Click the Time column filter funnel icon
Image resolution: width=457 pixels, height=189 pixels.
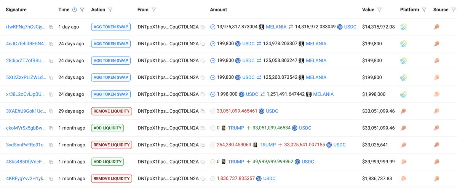click(x=82, y=10)
